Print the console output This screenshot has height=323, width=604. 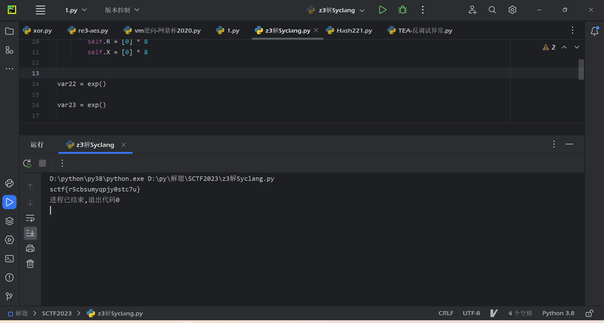click(x=30, y=248)
